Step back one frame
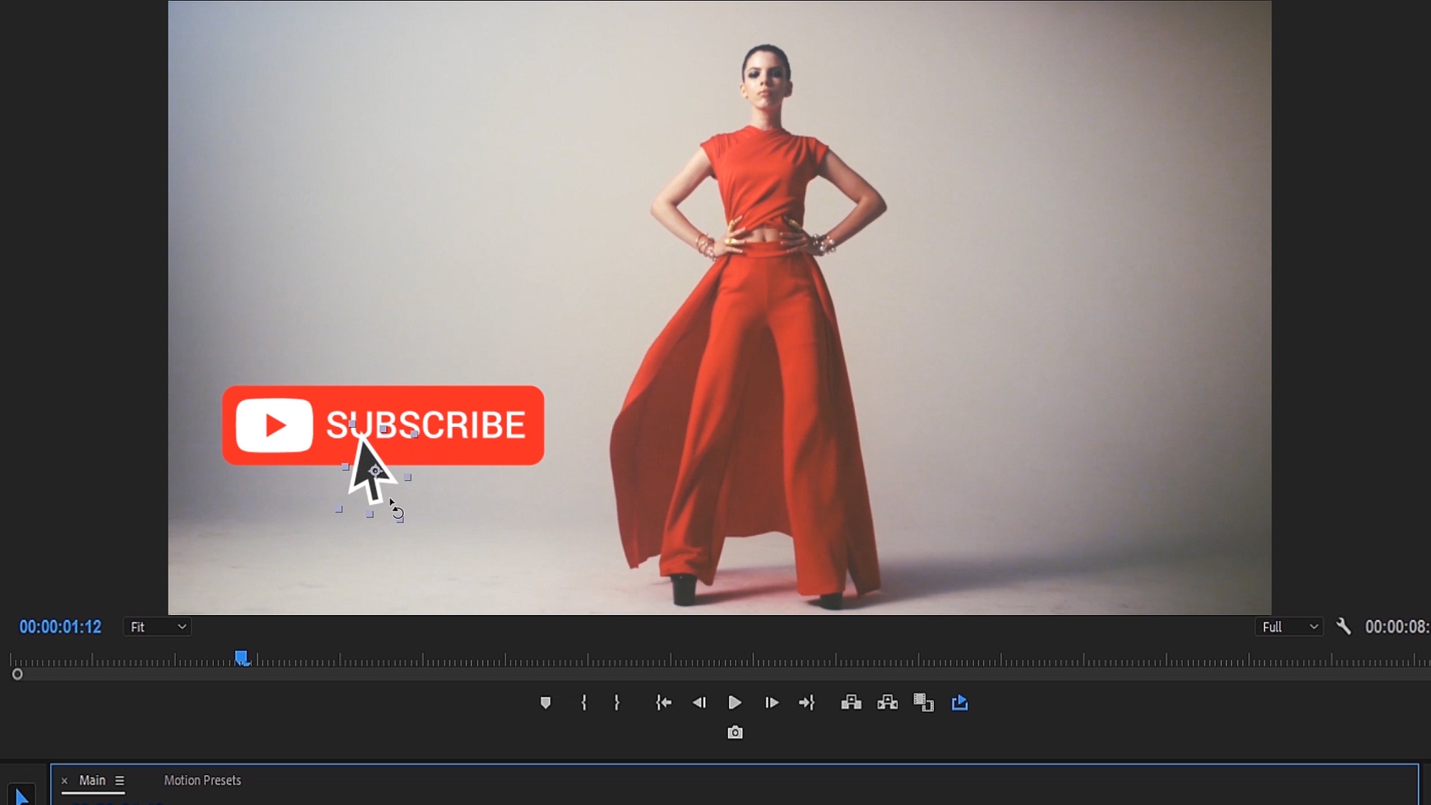The width and height of the screenshot is (1431, 805). (699, 703)
